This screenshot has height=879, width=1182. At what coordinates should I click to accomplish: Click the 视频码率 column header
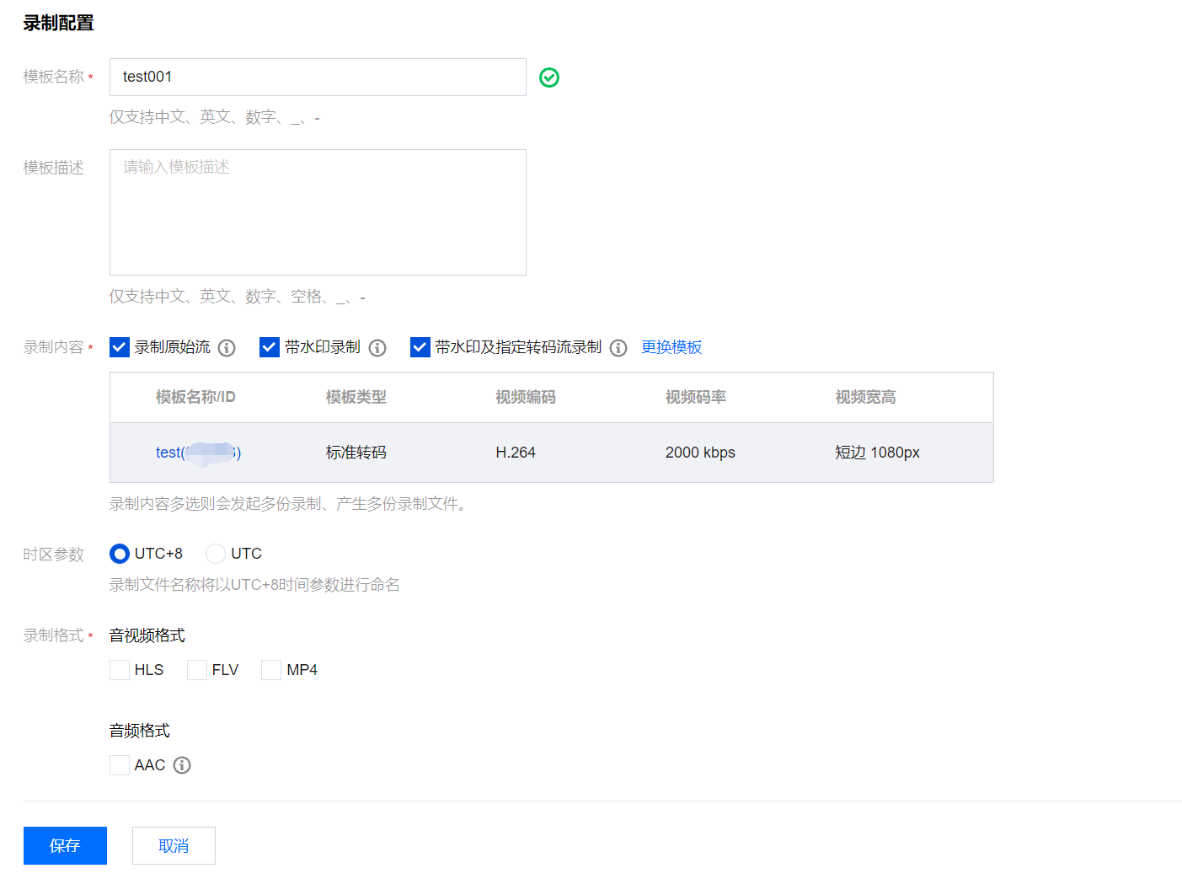coord(696,397)
